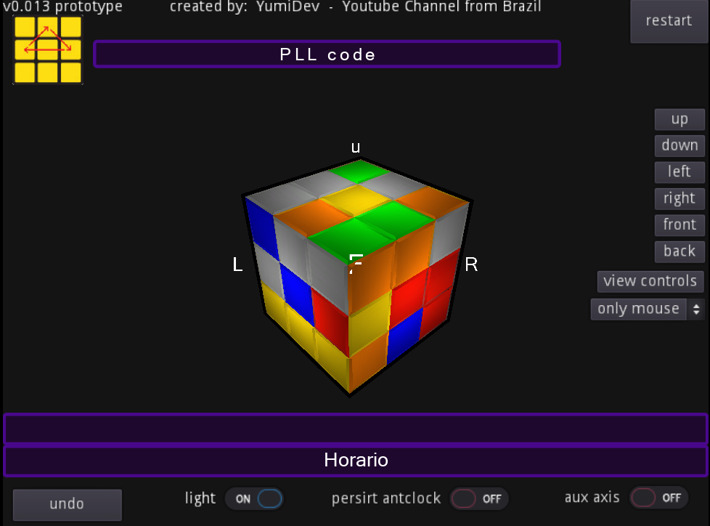Rotate the cube with the up button
Screen dimensions: 710x526
(x=679, y=118)
